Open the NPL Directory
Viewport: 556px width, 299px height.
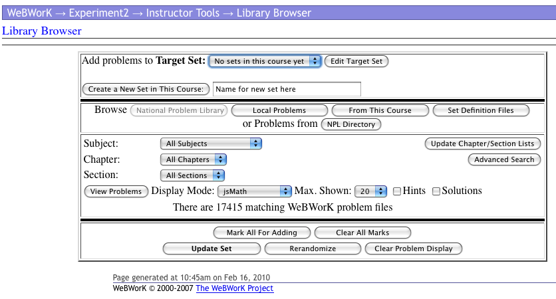tap(351, 124)
